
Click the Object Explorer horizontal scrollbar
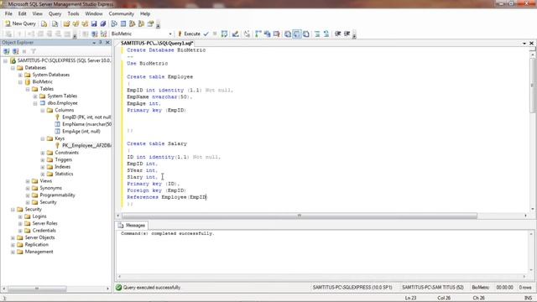pyautogui.click(x=37, y=289)
